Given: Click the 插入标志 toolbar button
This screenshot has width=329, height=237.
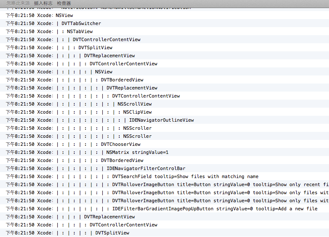Looking at the screenshot, I should (43, 3).
